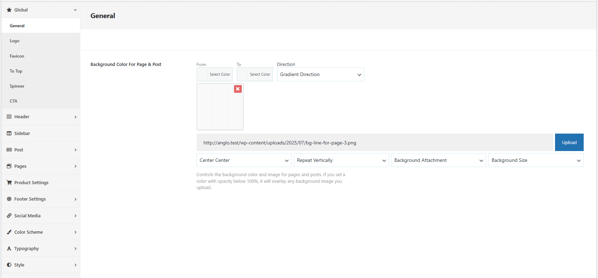Image resolution: width=598 pixels, height=278 pixels.
Task: Expand the Typography section chevron
Action: click(x=75, y=249)
